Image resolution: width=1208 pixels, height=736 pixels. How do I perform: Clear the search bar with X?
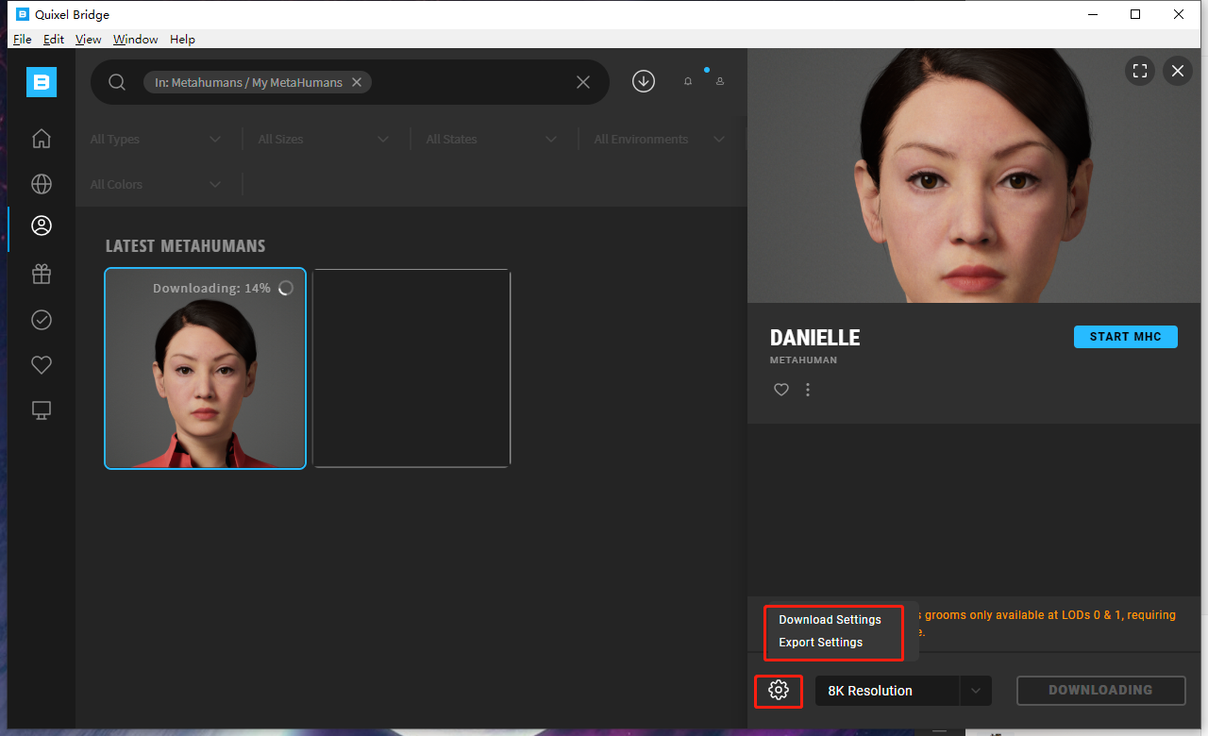point(583,82)
